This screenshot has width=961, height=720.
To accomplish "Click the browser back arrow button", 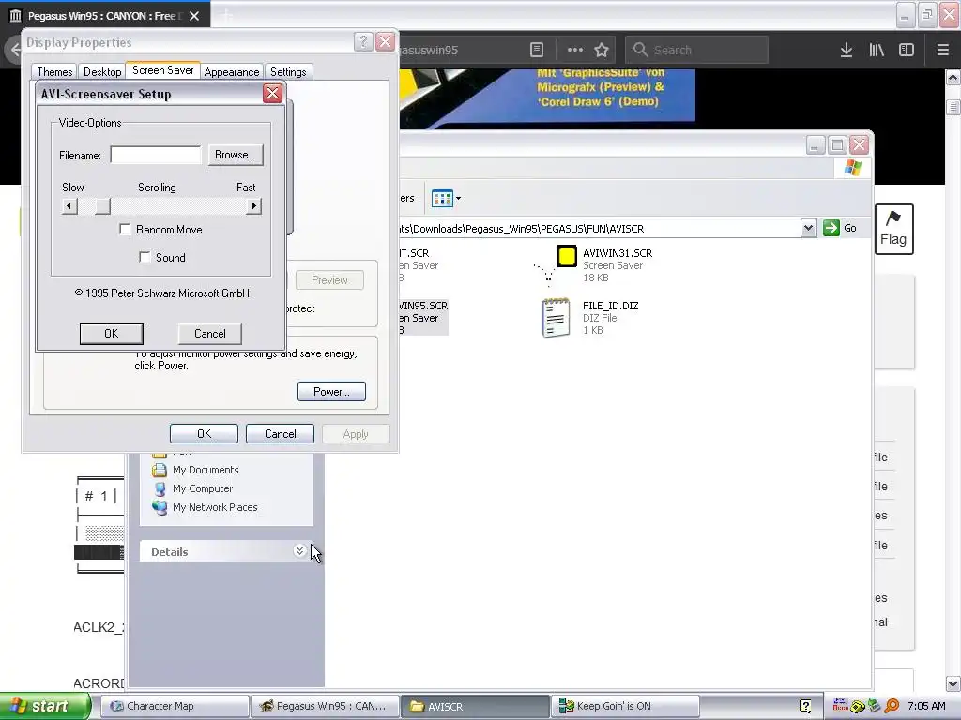I will 15,50.
